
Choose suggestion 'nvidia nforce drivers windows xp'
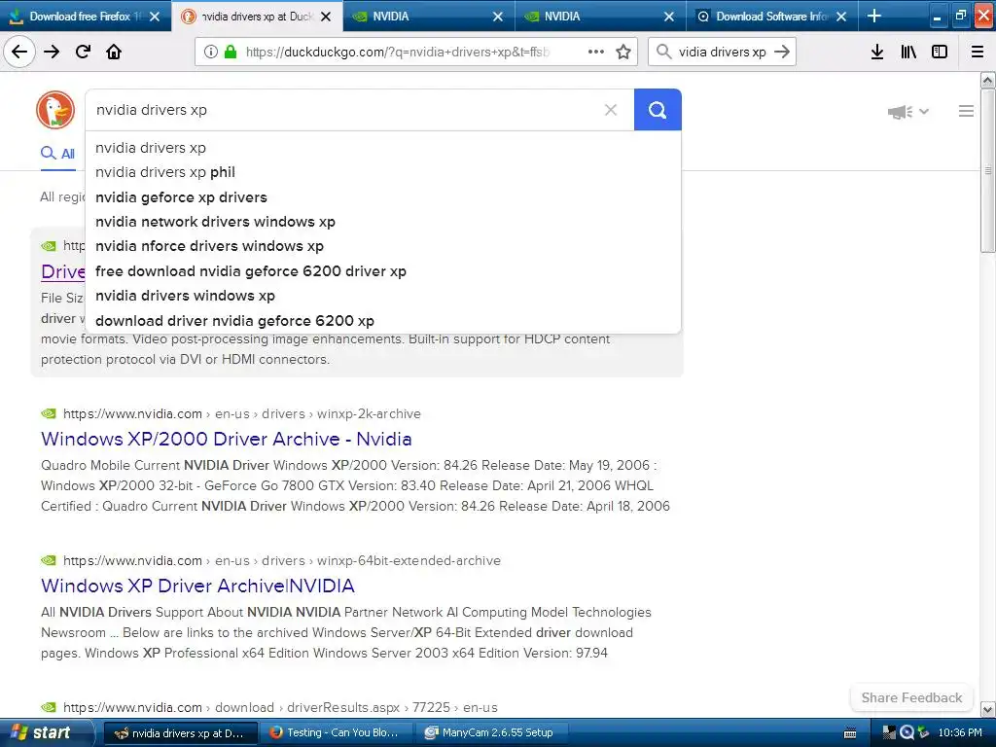coord(383,246)
